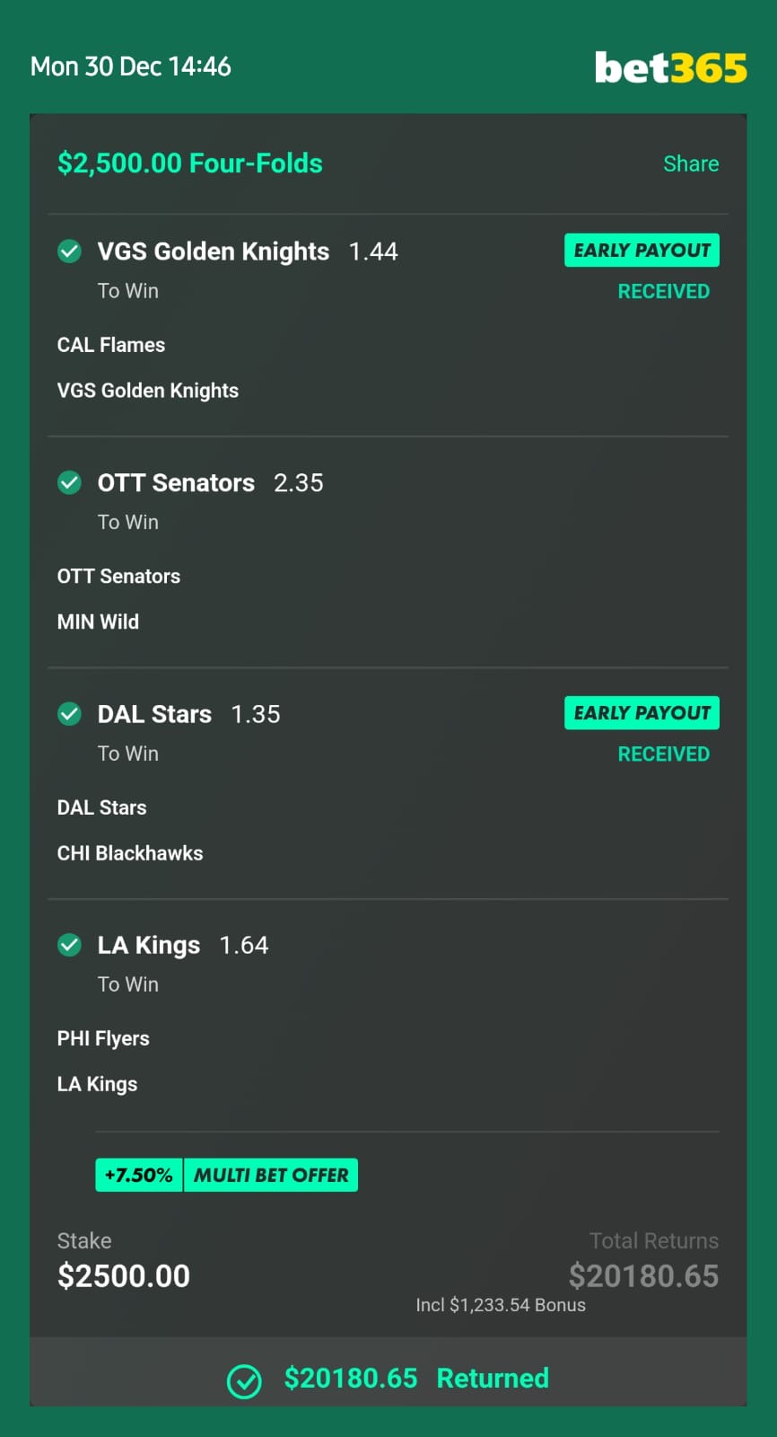Tap the Total Returns amount
The width and height of the screenshot is (777, 1437).
pos(643,1276)
